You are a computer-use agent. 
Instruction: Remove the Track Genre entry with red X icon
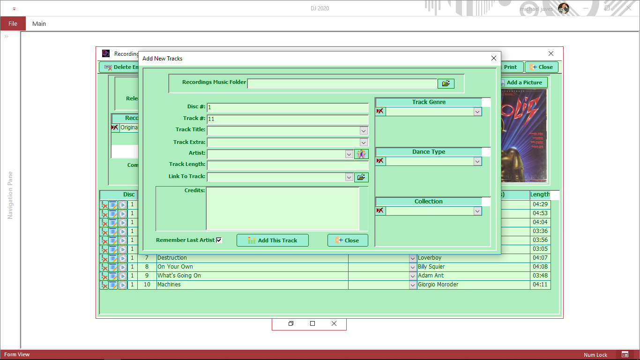tap(380, 112)
